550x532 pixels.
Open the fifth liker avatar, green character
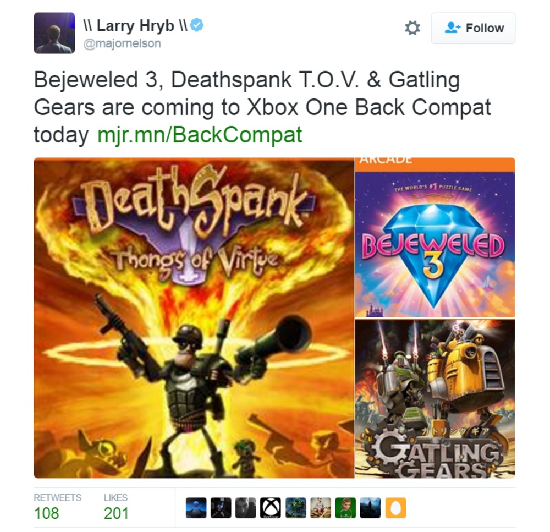point(296,508)
